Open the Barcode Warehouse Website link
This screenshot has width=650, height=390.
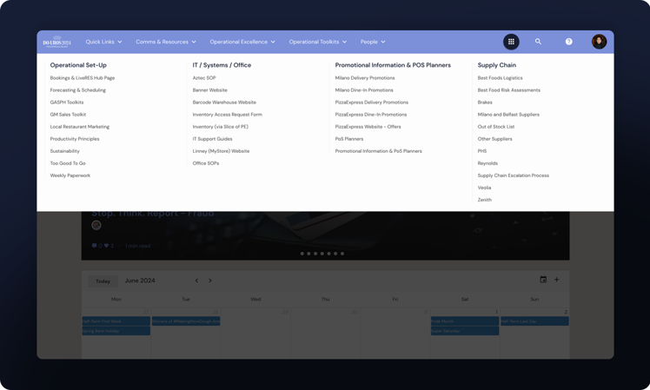(224, 102)
